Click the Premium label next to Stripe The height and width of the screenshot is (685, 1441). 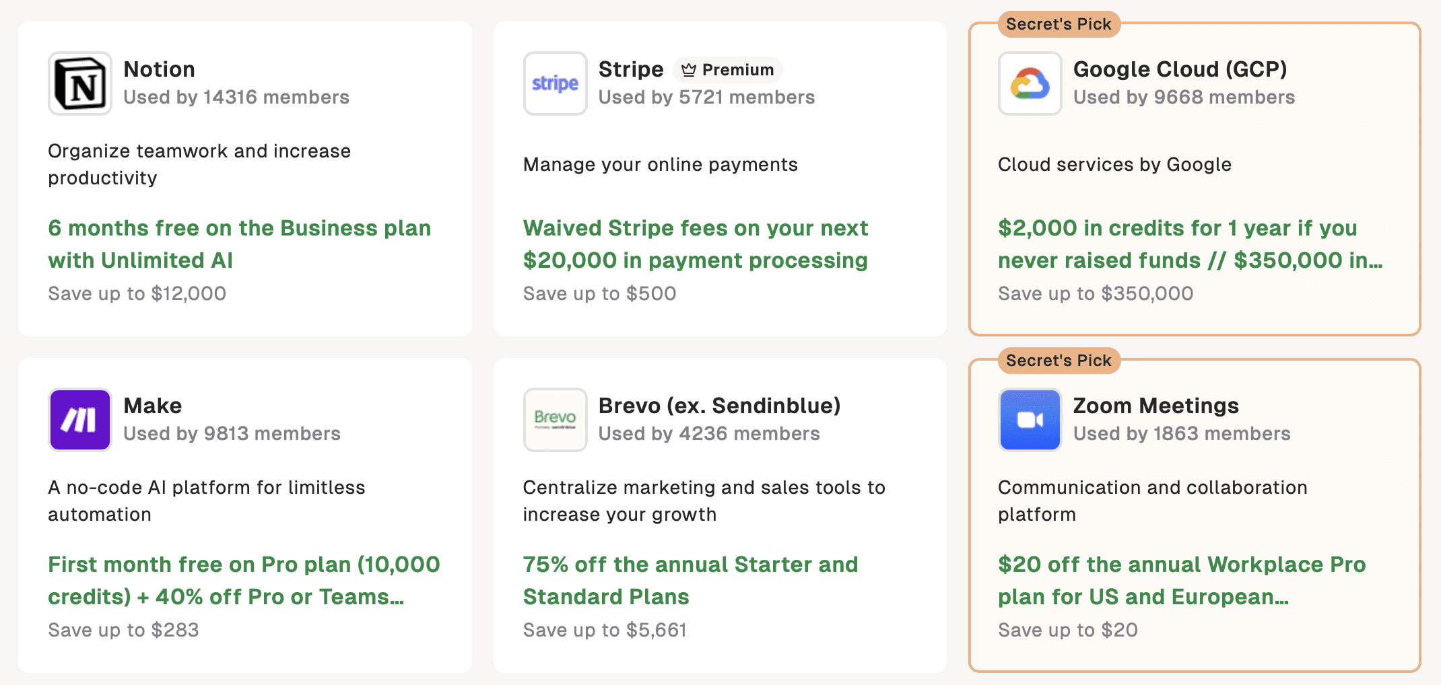click(x=737, y=69)
